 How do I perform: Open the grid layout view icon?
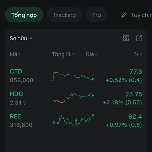click(126, 38)
